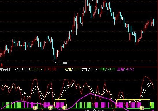Image resolution: width=158 pixels, height=111 pixels.
Task: Select the 股旁网 indicator name label
Action: (x=5, y=69)
